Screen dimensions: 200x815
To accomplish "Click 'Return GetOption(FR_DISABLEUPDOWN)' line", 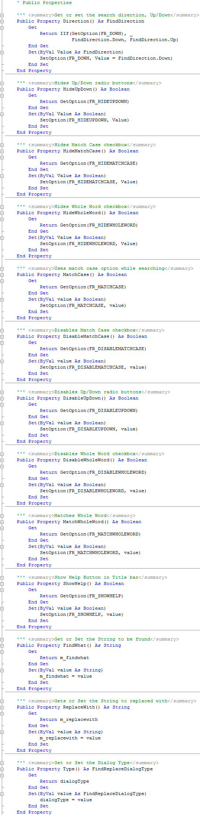I will click(x=89, y=410).
